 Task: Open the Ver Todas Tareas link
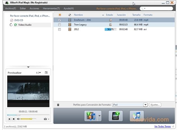click(x=162, y=126)
